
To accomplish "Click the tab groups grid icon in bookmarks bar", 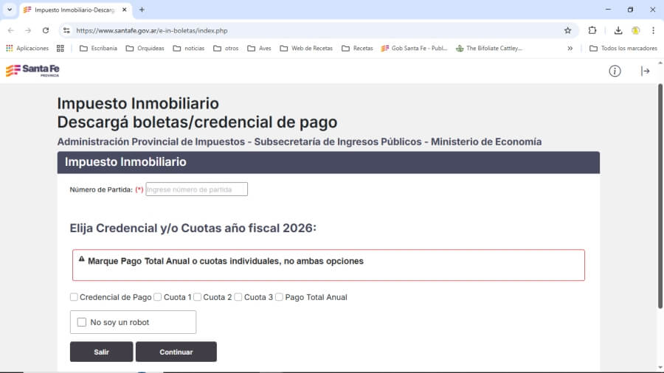I will pos(60,48).
